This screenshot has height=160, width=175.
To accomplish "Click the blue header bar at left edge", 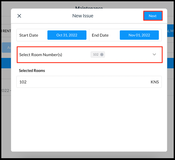I will click(x=5, y=64).
